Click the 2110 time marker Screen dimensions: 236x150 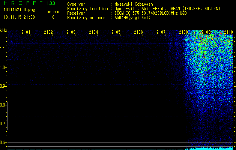[x=228, y=32]
